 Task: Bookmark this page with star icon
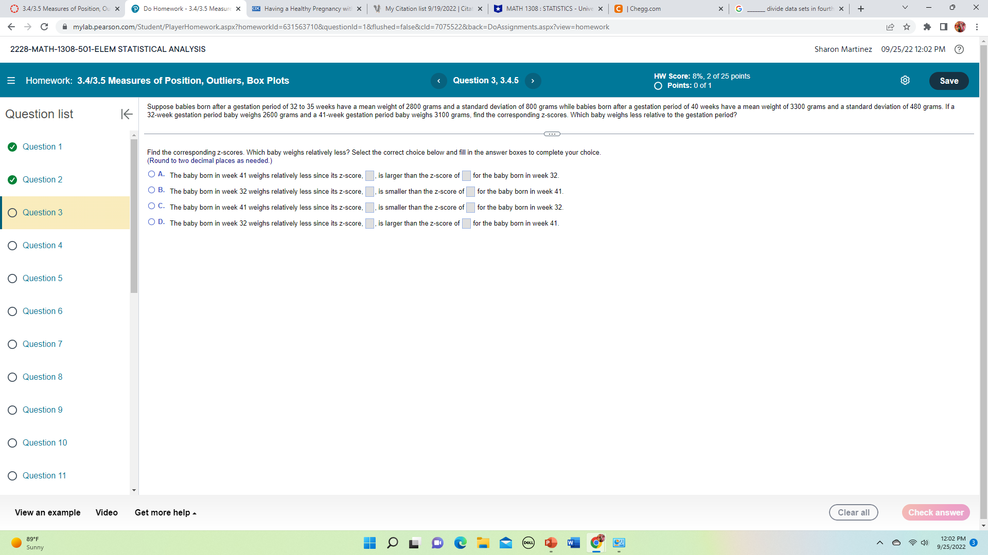[907, 27]
